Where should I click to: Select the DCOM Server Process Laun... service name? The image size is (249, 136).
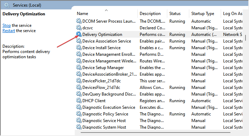[x=109, y=21]
